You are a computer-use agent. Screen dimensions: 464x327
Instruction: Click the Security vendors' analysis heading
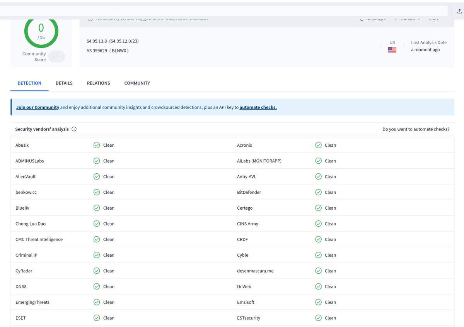[42, 129]
